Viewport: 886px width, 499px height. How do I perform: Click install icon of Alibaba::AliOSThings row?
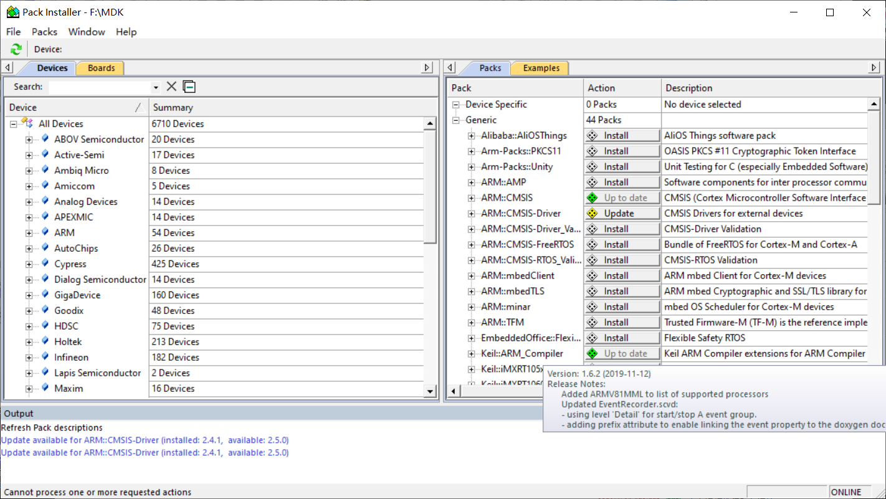[x=593, y=135]
